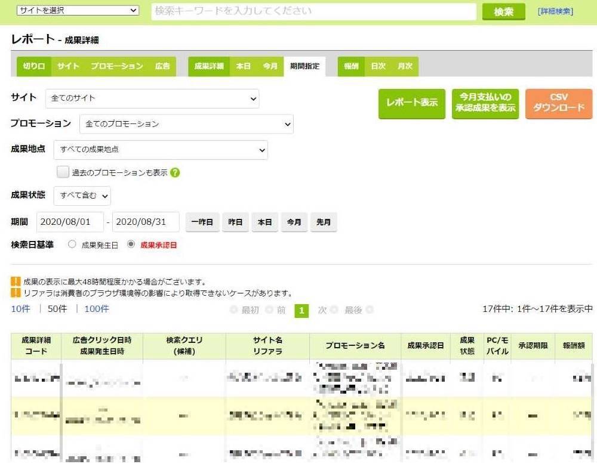Click 成果詳細コード column header
The width and height of the screenshot is (597, 464).
36,346
